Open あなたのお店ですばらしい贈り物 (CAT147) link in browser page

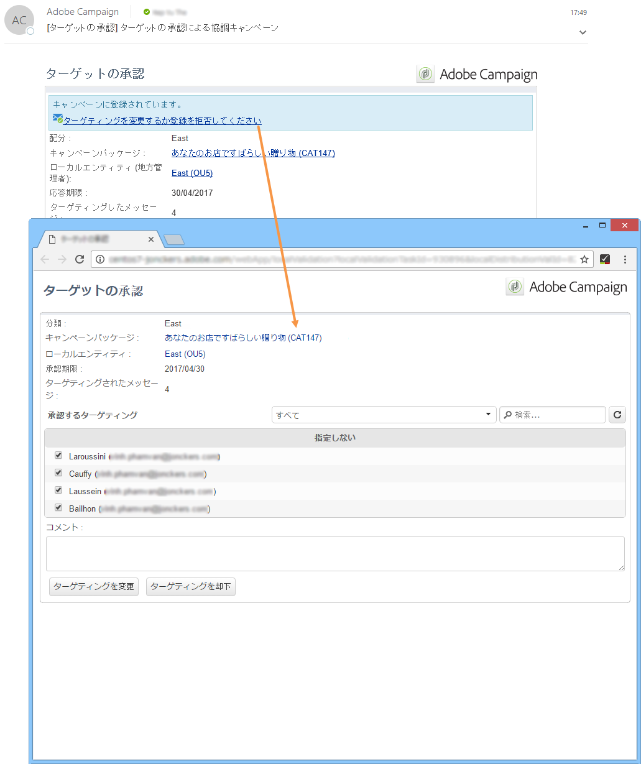243,338
